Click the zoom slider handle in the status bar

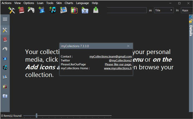tap(36, 115)
